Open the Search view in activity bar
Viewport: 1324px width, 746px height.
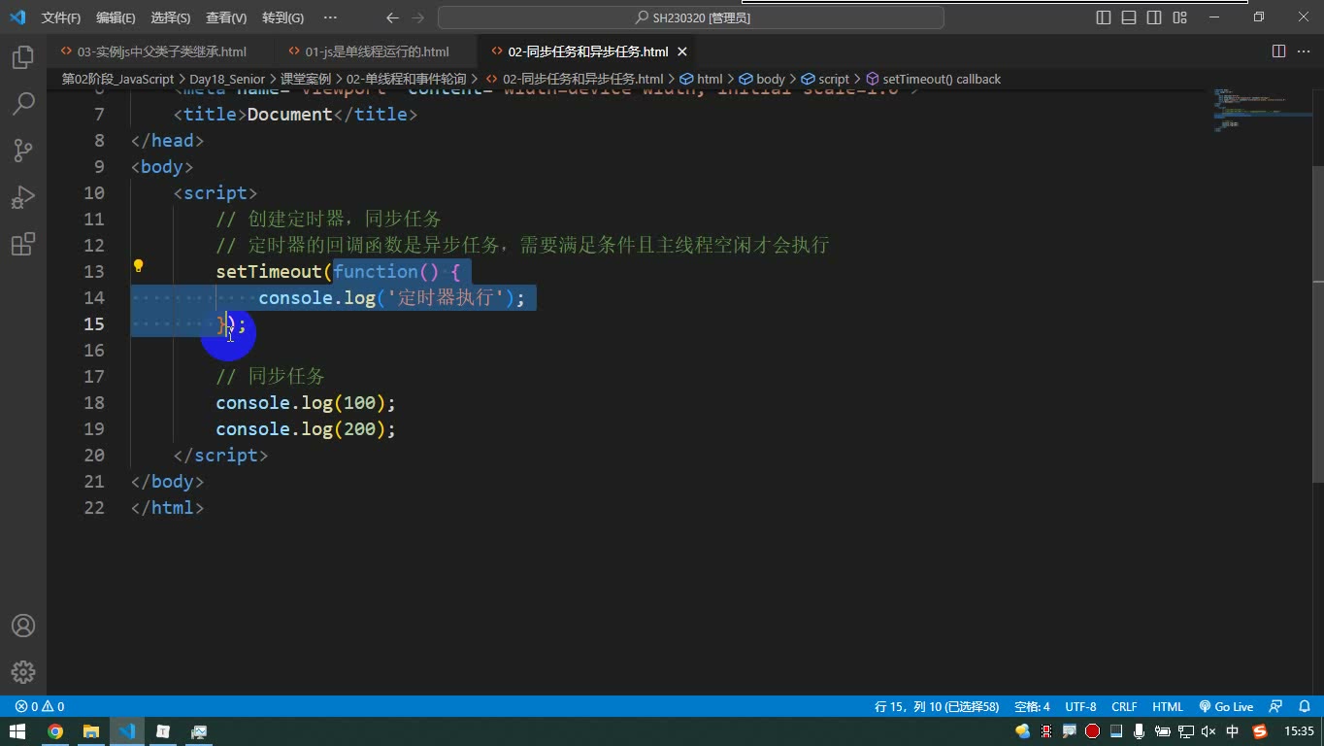point(23,103)
